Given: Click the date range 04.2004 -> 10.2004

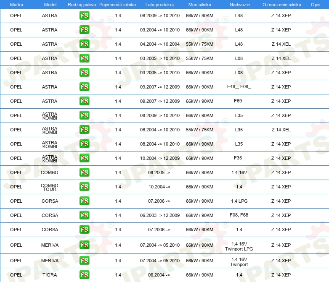Looking at the screenshot, I should click(x=160, y=44).
